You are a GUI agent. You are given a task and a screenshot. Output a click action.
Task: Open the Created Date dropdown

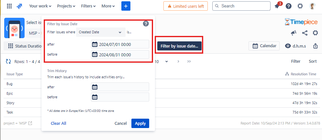[x=101, y=32]
